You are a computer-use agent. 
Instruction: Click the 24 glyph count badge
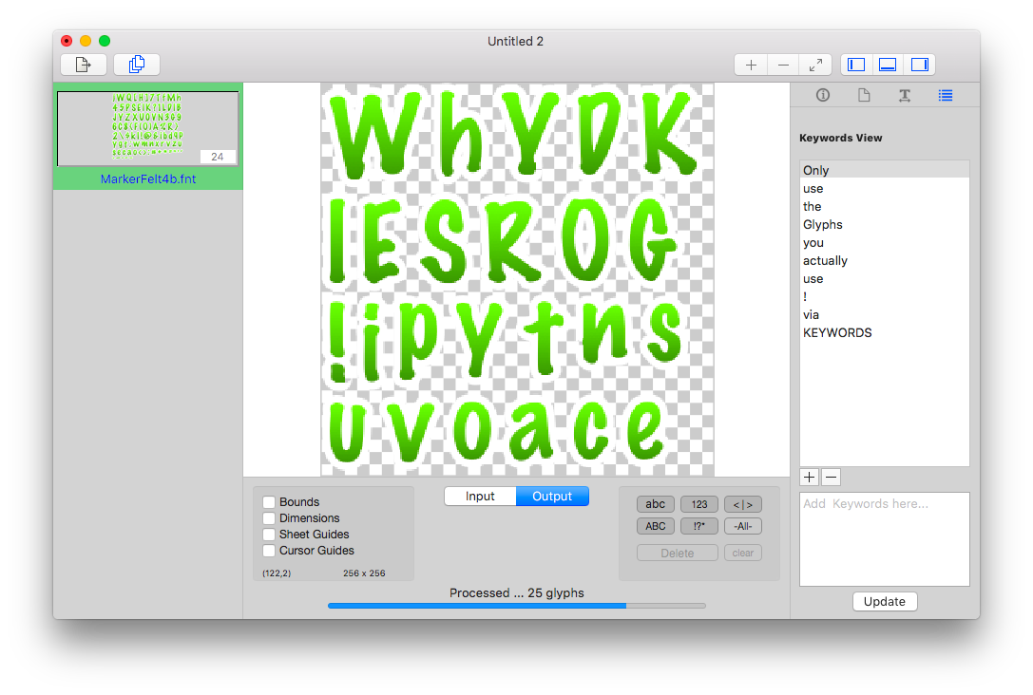click(x=218, y=157)
